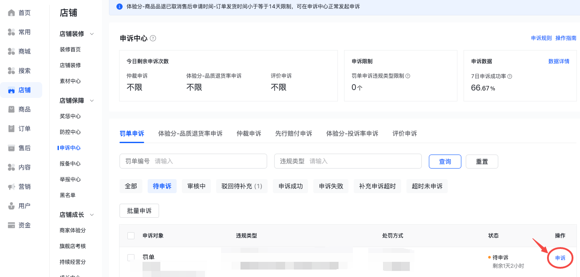
Task: Open the 商城 sidebar icon
Action: [11, 51]
